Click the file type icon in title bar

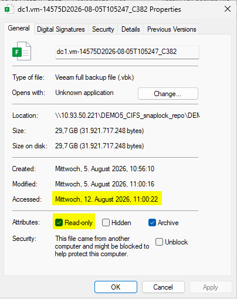pos(9,9)
